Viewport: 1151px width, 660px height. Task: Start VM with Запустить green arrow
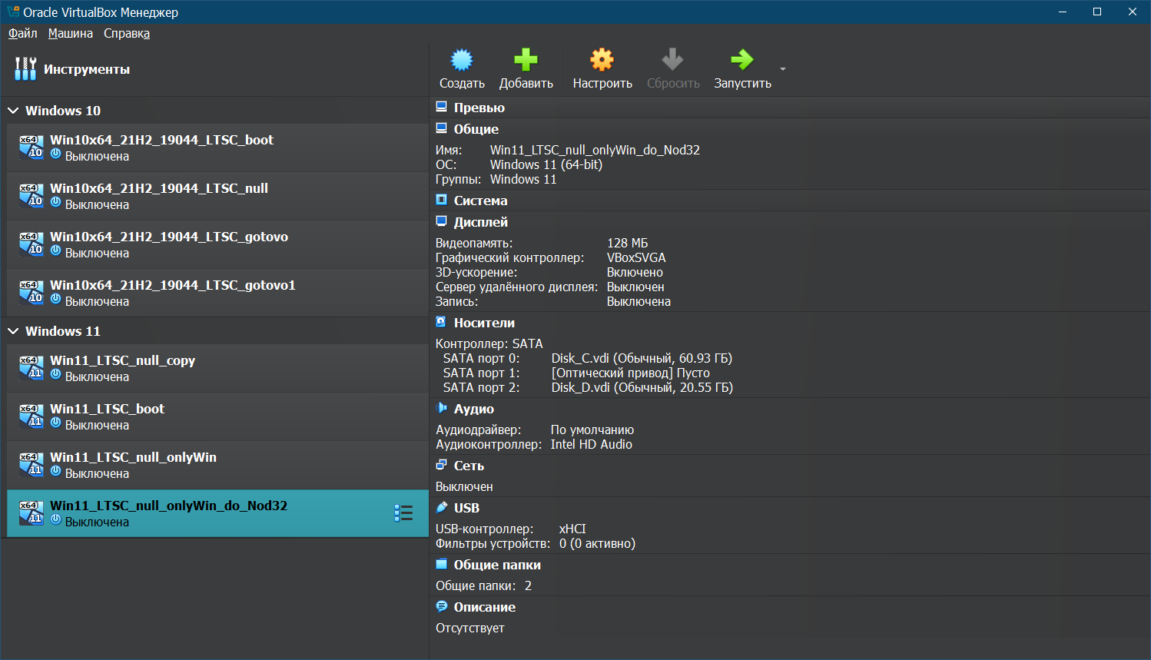click(x=742, y=60)
